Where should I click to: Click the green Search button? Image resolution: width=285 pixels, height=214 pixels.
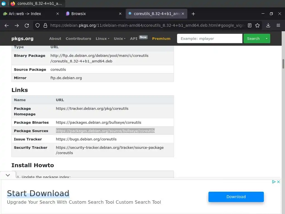click(x=253, y=38)
